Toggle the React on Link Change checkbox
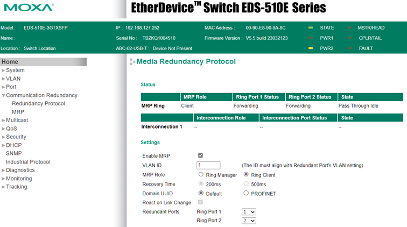 (x=200, y=202)
